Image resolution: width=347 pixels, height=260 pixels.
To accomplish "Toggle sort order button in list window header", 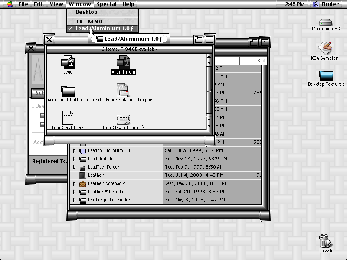I will (264, 61).
